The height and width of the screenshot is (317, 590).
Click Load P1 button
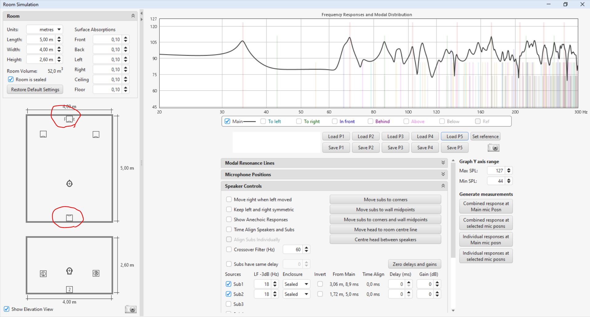click(x=336, y=136)
